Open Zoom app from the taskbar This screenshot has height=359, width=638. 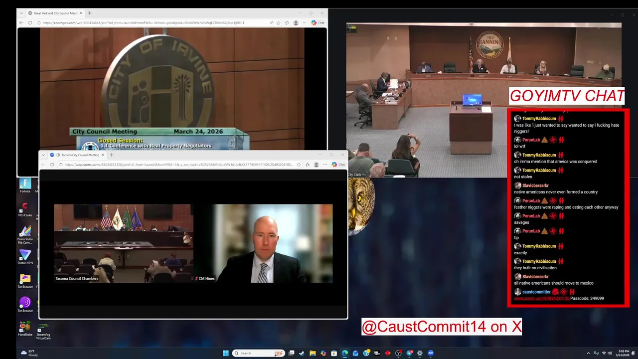pos(431,353)
